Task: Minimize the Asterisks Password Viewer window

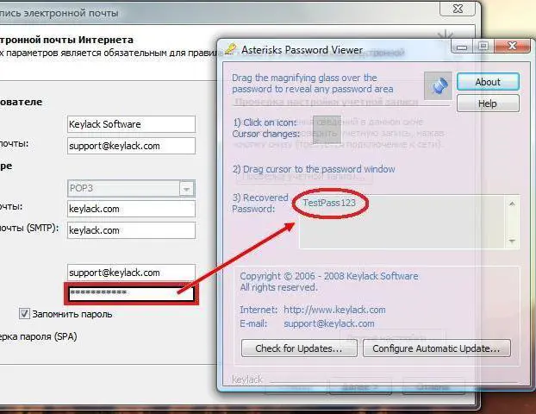Action: [x=462, y=47]
